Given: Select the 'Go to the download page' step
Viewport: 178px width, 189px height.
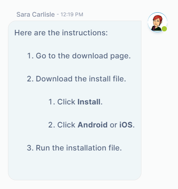Looking at the screenshot, I should pos(83,56).
